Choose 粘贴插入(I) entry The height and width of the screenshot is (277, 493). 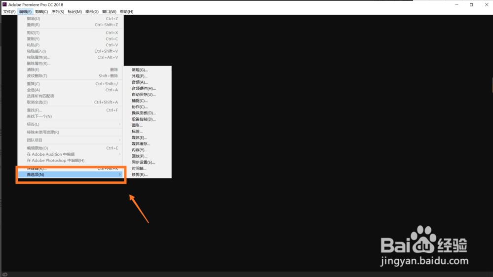pos(71,51)
